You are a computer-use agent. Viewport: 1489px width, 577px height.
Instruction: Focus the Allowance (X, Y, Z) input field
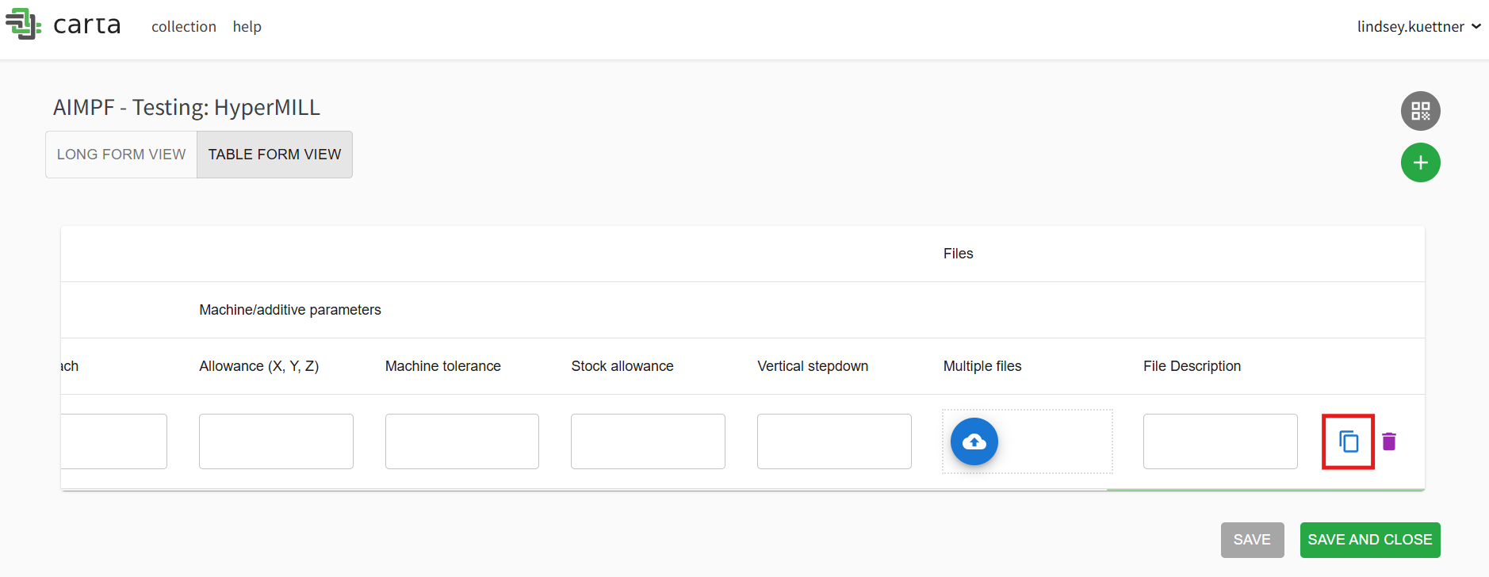[276, 441]
